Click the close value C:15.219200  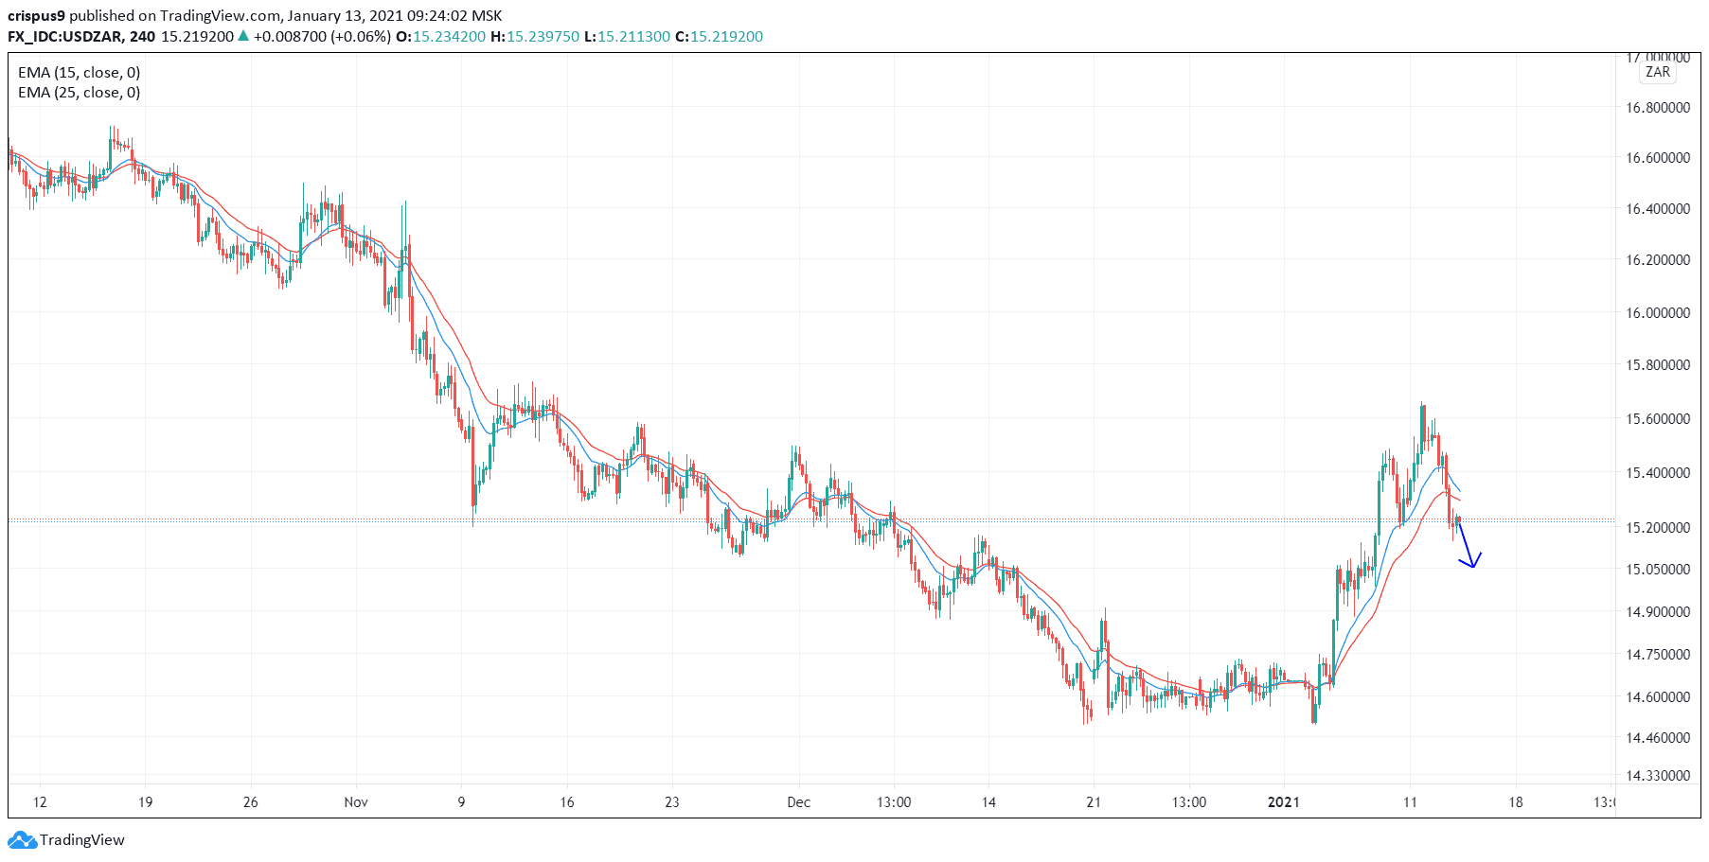coord(719,36)
